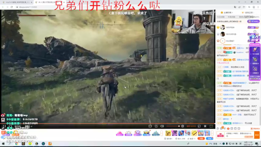
Task: Open the Windows notification center icon
Action: 257,143
